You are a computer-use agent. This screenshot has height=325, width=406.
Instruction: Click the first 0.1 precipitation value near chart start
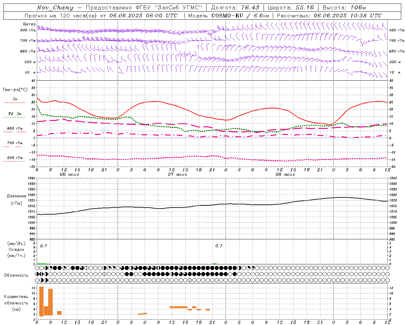[43, 246]
